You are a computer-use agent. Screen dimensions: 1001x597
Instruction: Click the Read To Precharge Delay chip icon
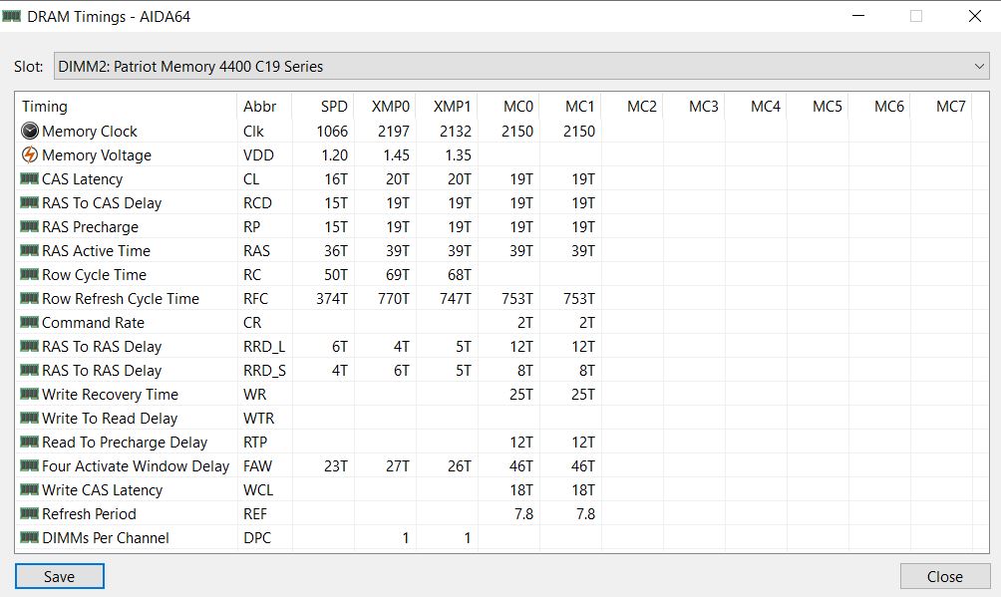tap(29, 442)
